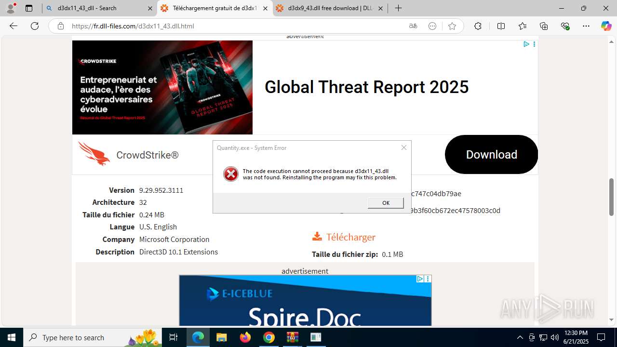Select the Direct3D 10.1 Extensions description
This screenshot has width=617, height=347.
(178, 252)
